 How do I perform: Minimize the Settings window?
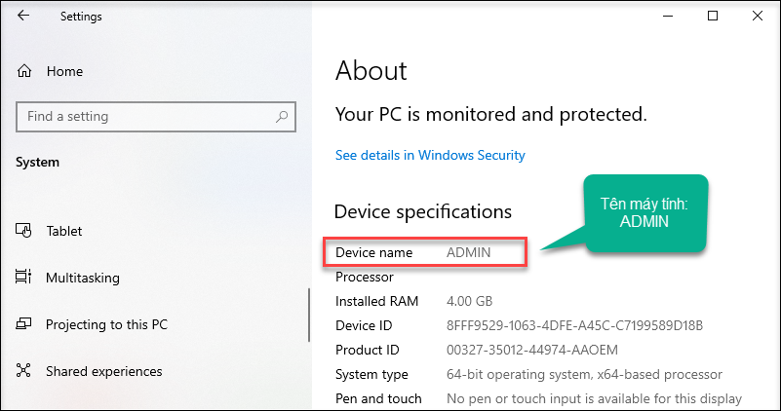(x=668, y=16)
